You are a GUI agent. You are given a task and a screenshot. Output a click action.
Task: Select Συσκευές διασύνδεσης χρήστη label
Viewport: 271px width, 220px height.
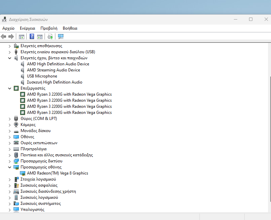coord(48,191)
